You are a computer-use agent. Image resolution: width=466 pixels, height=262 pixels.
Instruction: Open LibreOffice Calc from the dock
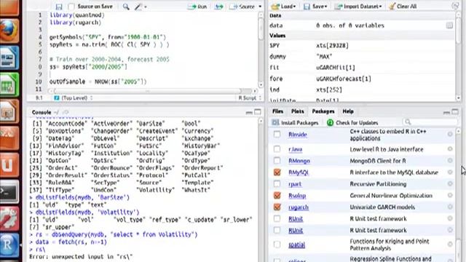point(9,85)
